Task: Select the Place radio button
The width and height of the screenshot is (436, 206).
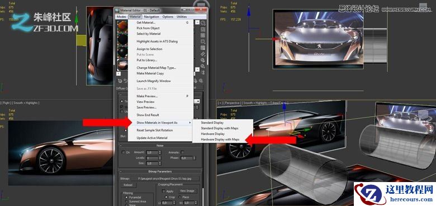Action: (179, 197)
